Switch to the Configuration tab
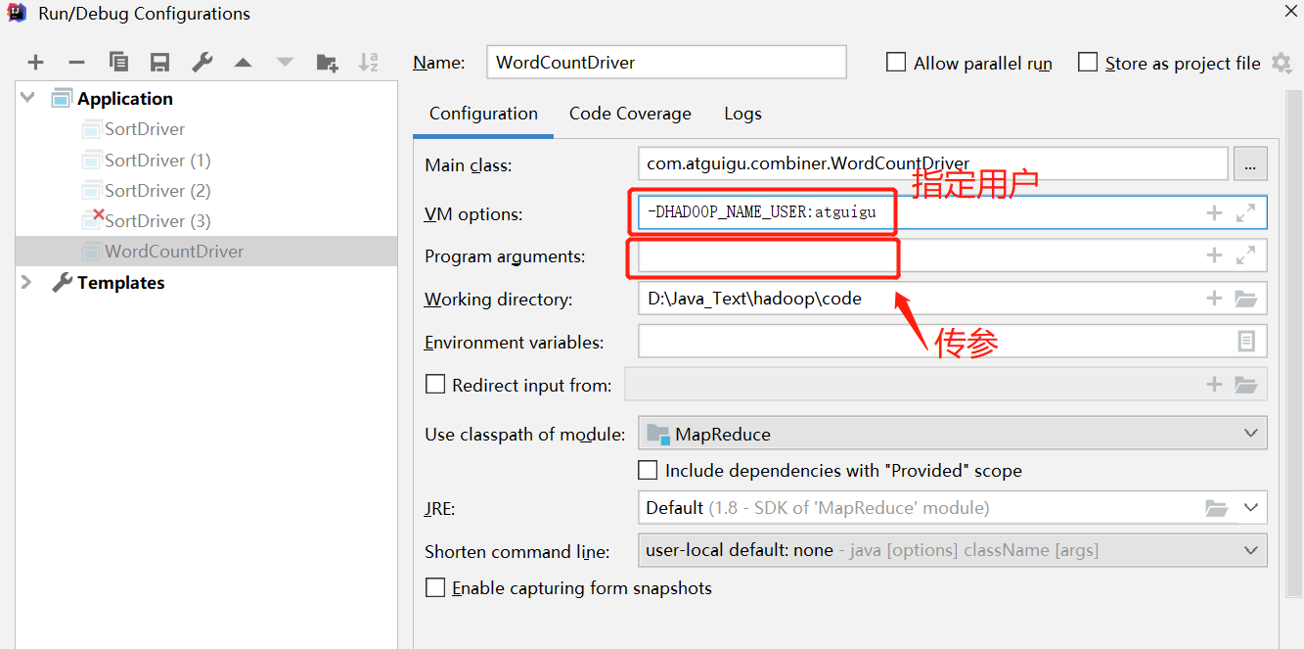This screenshot has width=1304, height=649. (483, 114)
